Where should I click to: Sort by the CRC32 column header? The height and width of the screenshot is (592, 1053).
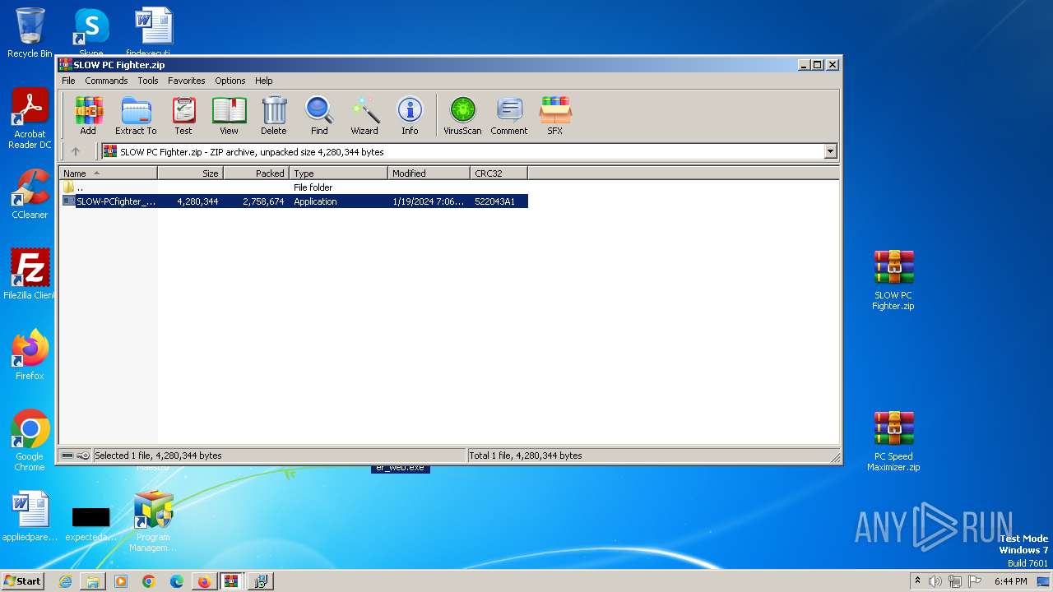point(499,173)
